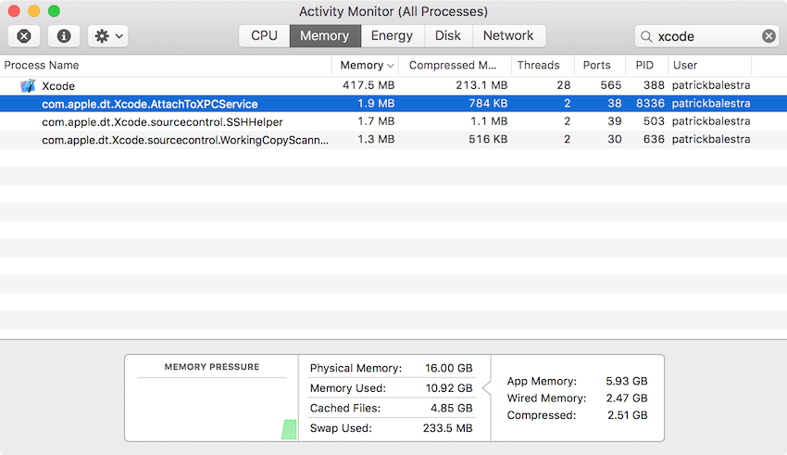The height and width of the screenshot is (455, 787).
Task: Click the Activity Monitor window title
Action: 393,11
